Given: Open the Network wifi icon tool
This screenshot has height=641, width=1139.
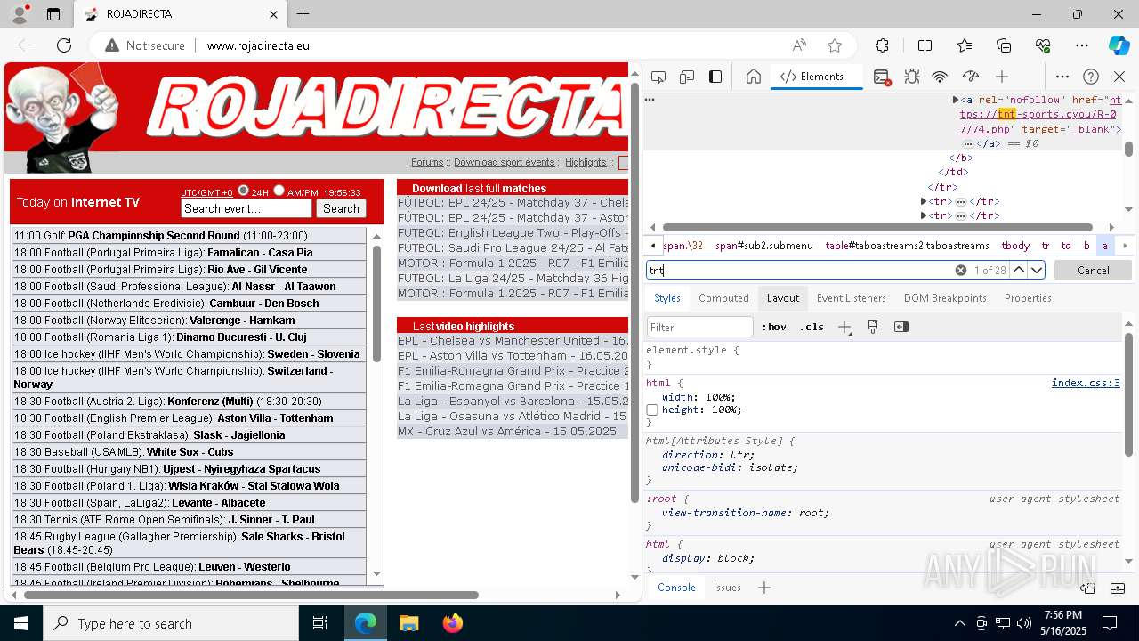Looking at the screenshot, I should 940,77.
